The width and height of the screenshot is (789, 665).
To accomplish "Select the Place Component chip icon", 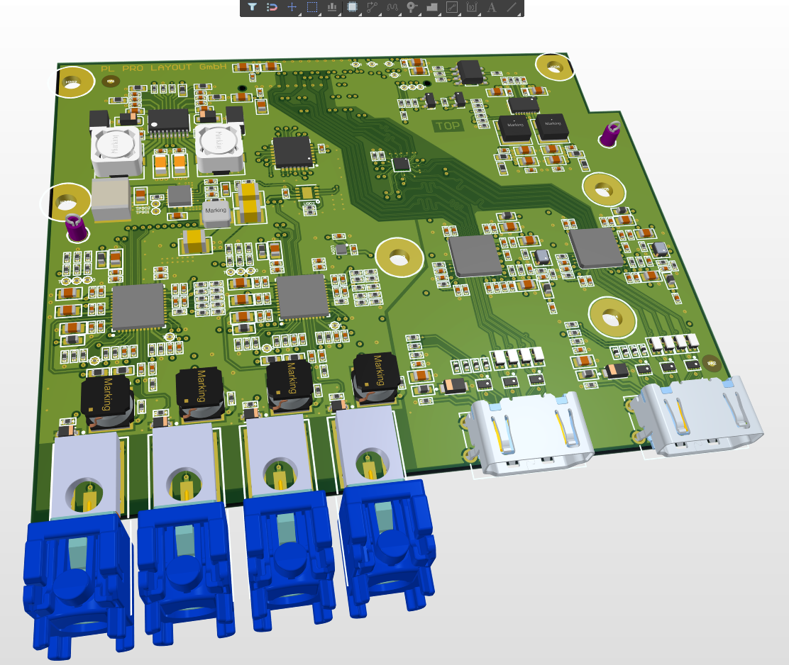I will point(353,7).
